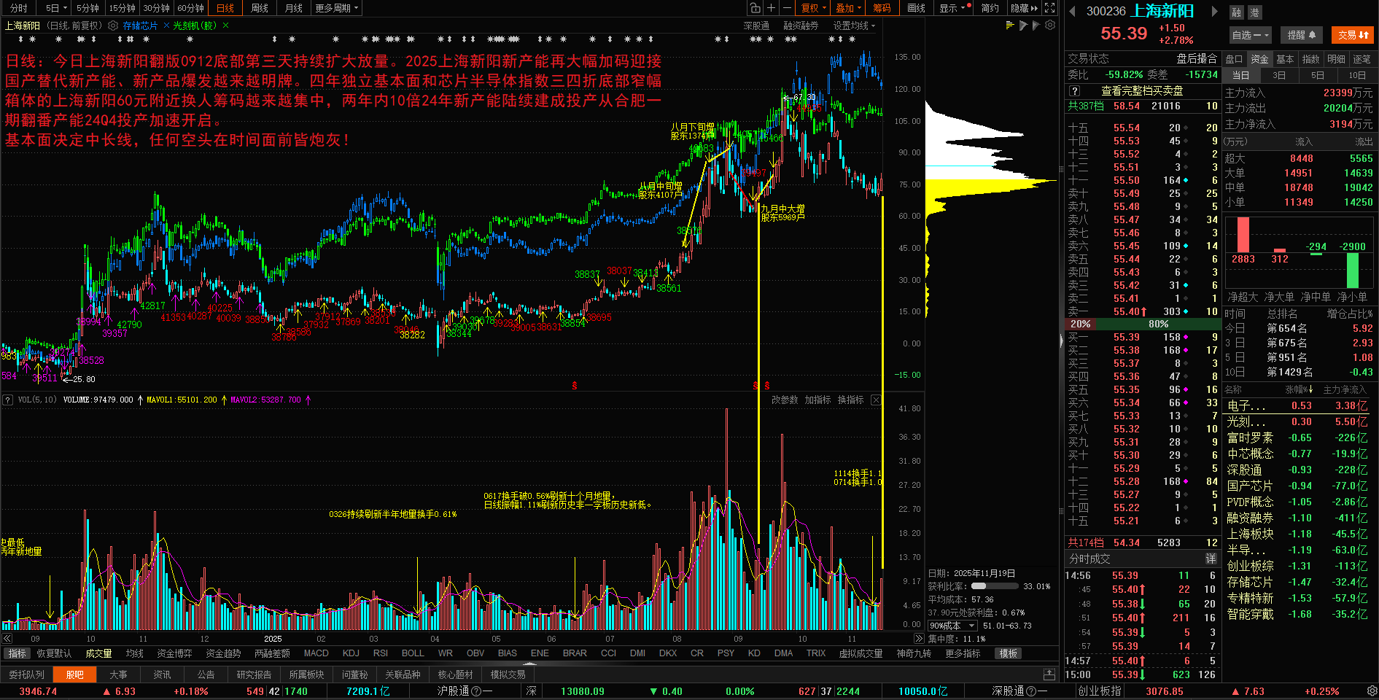Viewport: 1379px width, 700px height.
Task: Click 详 detail icon next to 分时成交
Action: click(1211, 559)
